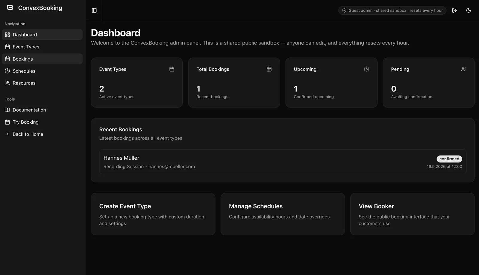Viewport: 479px width, 275px height.
Task: Click the Resources people icon in sidebar
Action: point(7,83)
